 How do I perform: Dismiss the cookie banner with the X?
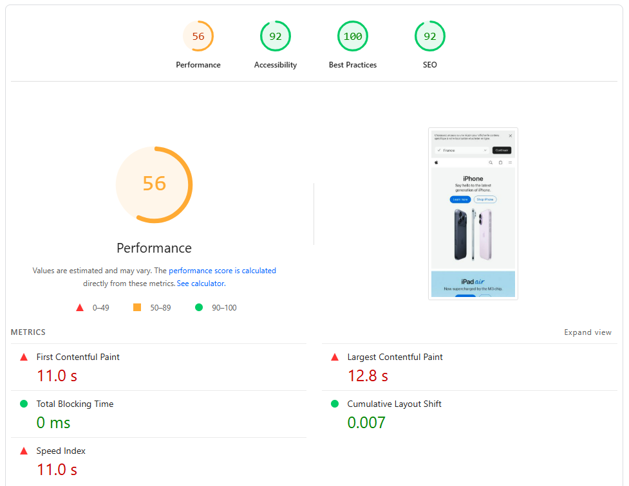[x=511, y=136]
